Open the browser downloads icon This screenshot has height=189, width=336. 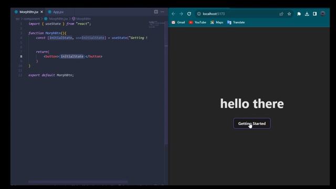307,14
